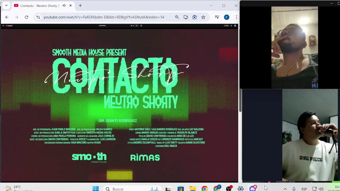Open the Chrome three-dot menu
Viewport: 340px width, 191px height.
(236, 17)
